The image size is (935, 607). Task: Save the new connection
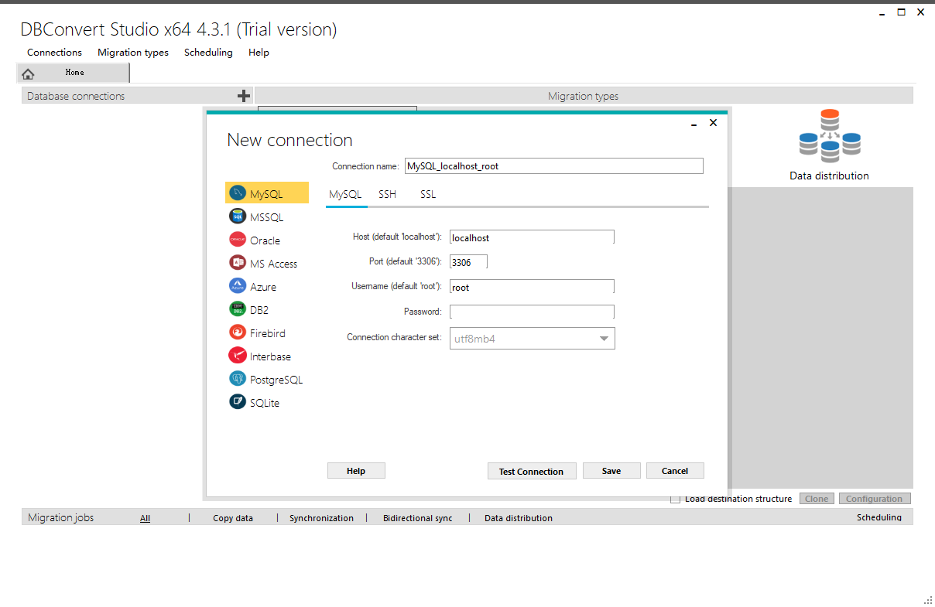(x=611, y=471)
